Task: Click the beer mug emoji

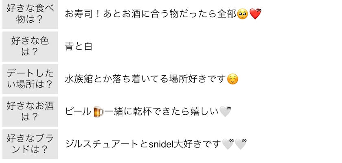Action: coord(99,111)
